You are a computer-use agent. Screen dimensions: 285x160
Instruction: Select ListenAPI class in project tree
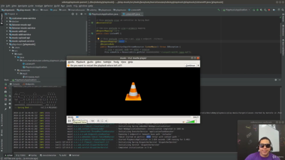[28, 64]
